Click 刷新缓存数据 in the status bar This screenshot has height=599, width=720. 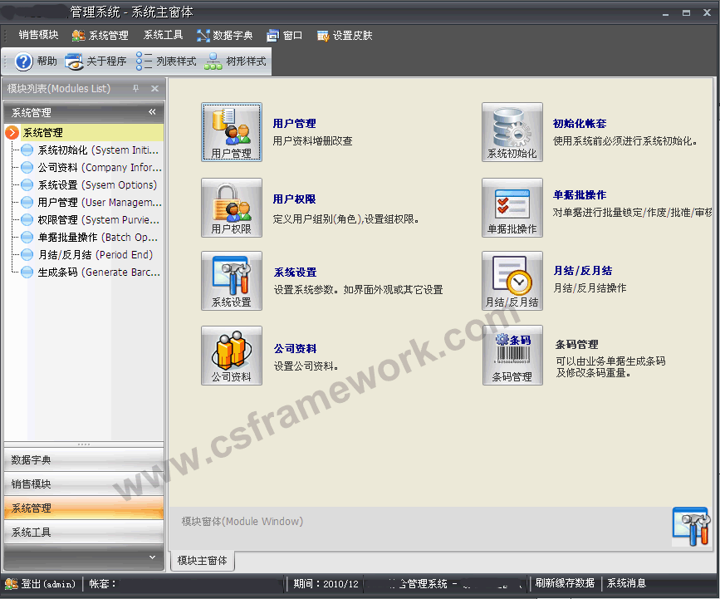tap(565, 583)
